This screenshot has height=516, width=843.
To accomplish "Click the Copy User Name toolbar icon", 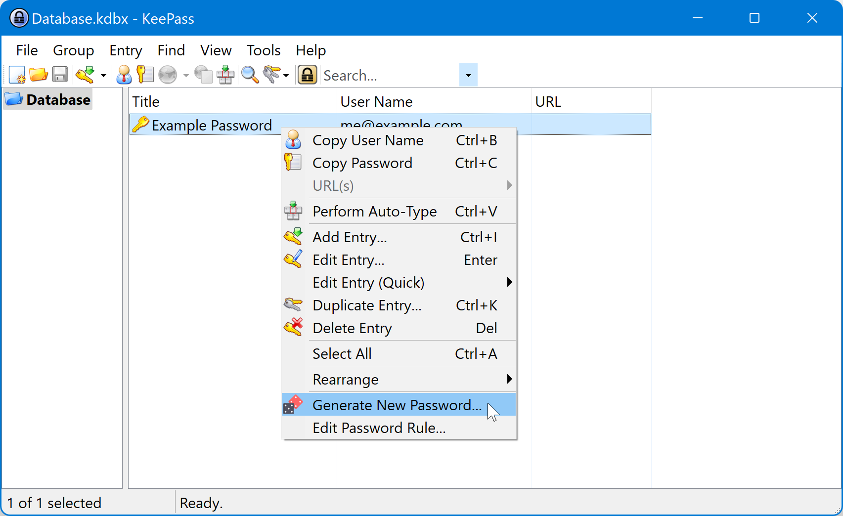I will pos(124,75).
